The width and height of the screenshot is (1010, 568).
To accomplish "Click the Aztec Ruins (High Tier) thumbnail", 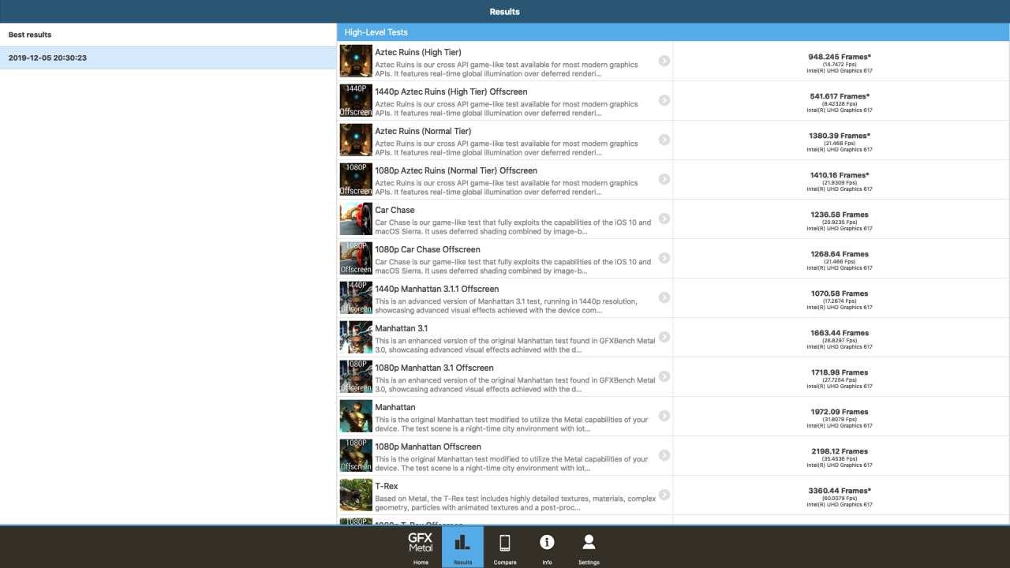I will tap(356, 61).
